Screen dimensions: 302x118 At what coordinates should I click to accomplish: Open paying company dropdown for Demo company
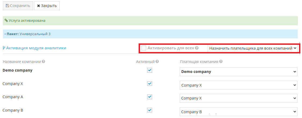click(x=238, y=72)
